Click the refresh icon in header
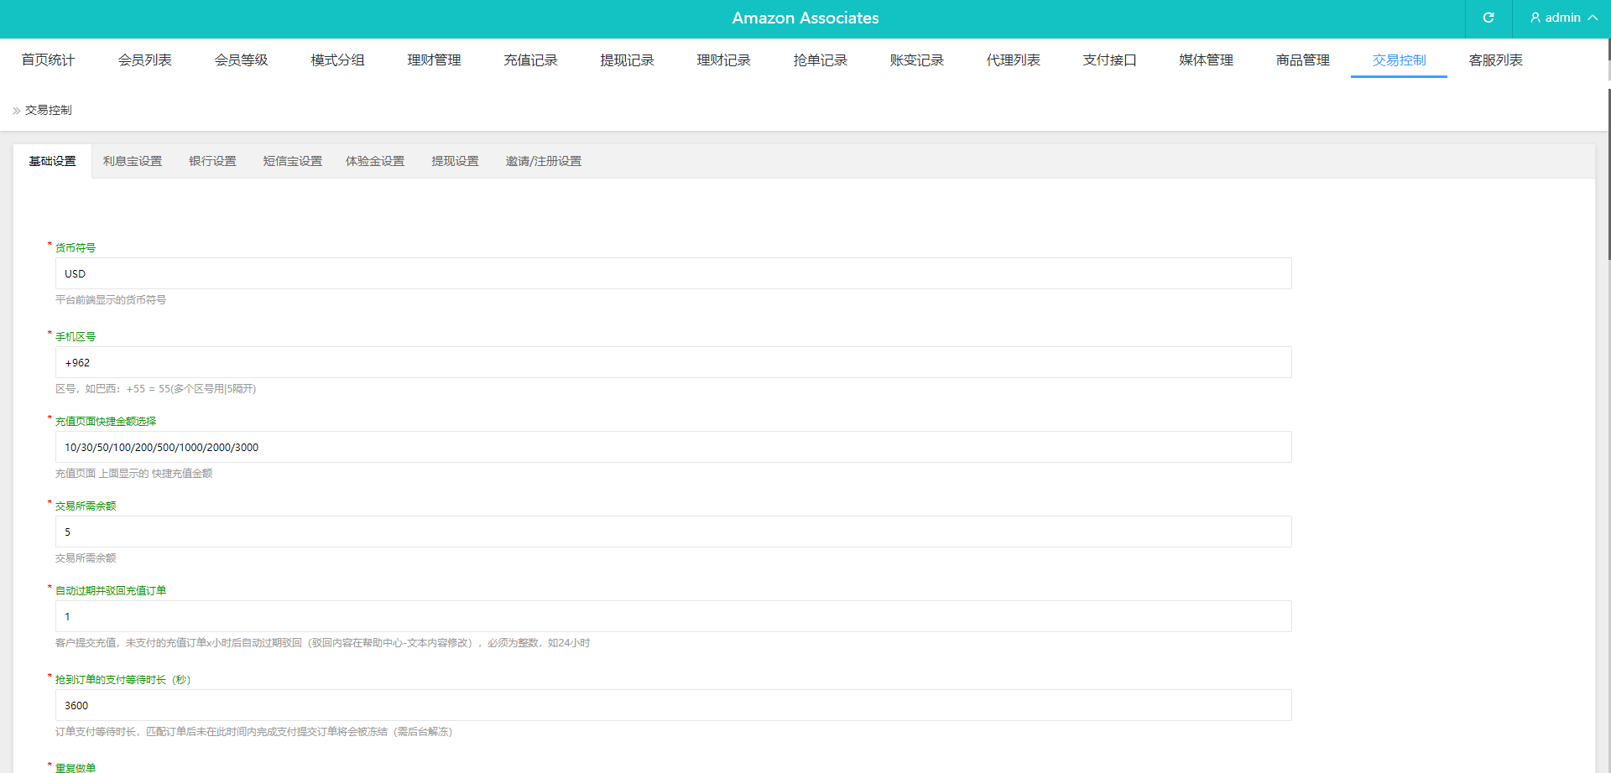 pyautogui.click(x=1488, y=18)
